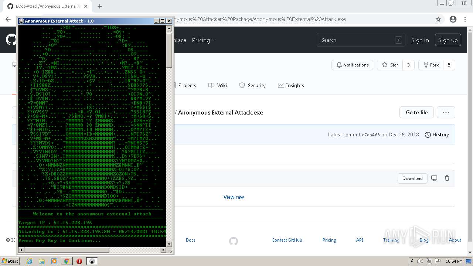Click the console vertical scrollbar down arrow

click(169, 244)
